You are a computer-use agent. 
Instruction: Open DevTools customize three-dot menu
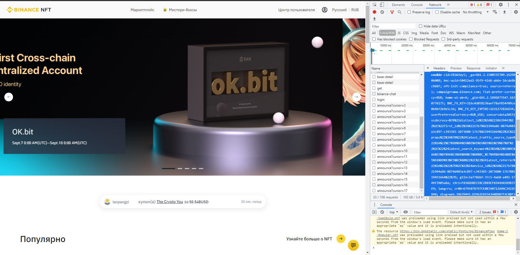[x=508, y=5]
